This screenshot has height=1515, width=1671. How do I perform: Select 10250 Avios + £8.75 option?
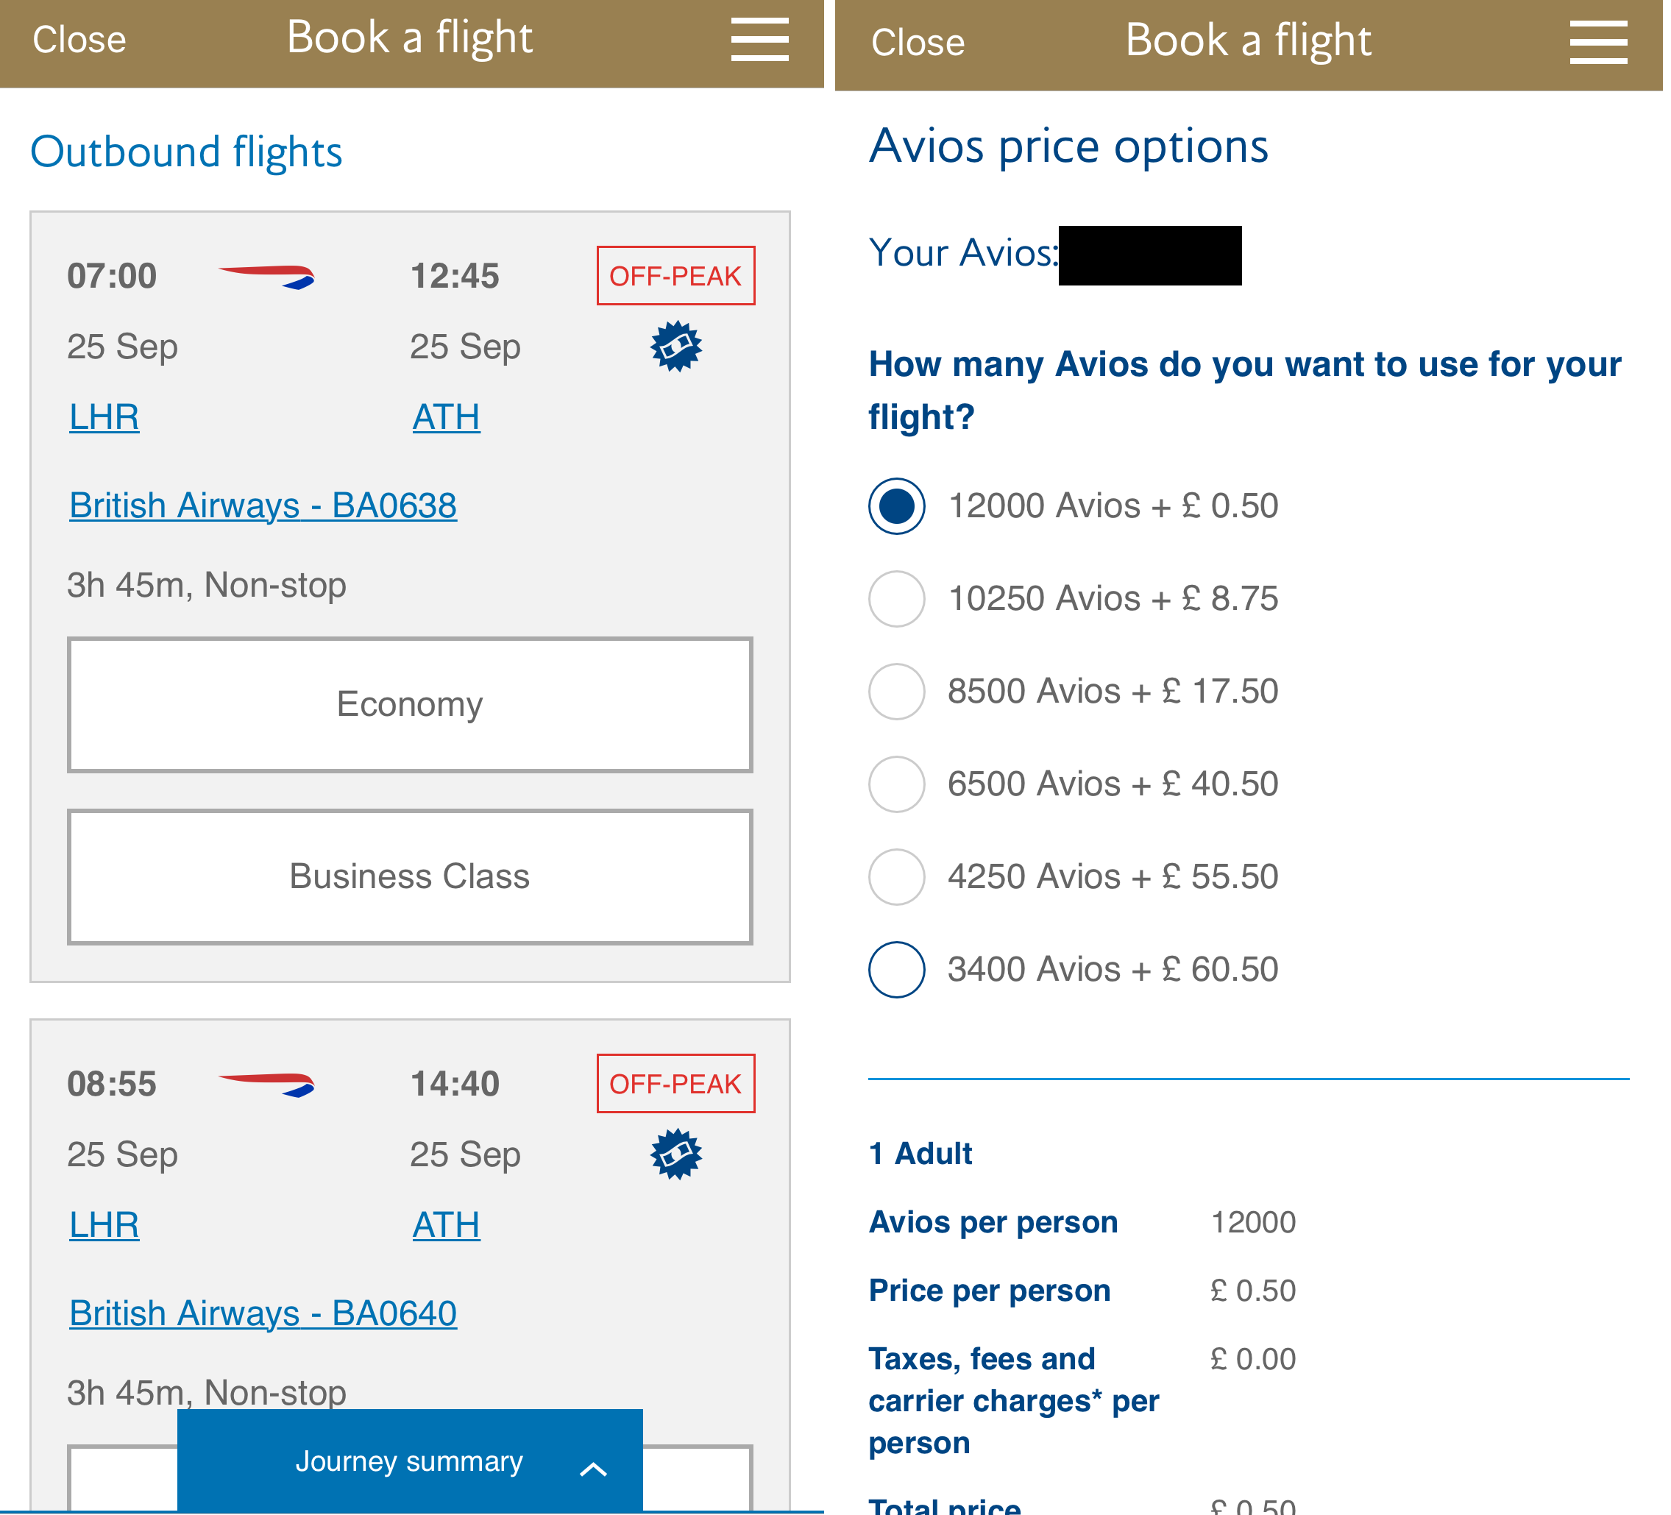(x=897, y=599)
